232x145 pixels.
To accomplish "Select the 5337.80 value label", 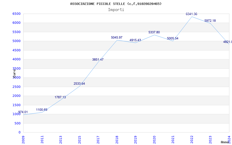I will (x=154, y=32).
